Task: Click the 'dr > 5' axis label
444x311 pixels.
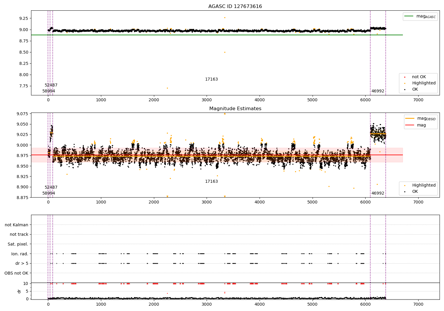Action: (x=22, y=263)
